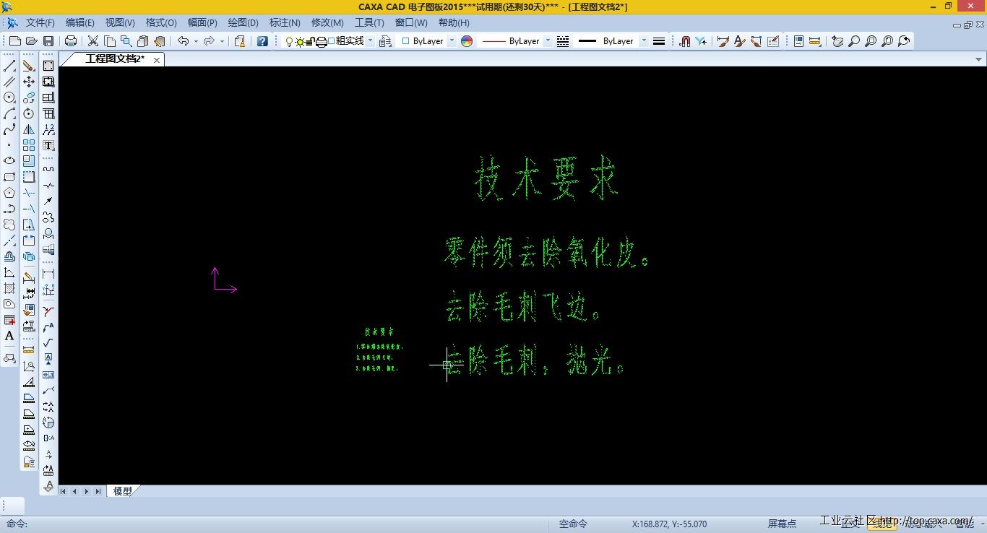Select the Line drawing tool
987x533 pixels.
tap(9, 66)
